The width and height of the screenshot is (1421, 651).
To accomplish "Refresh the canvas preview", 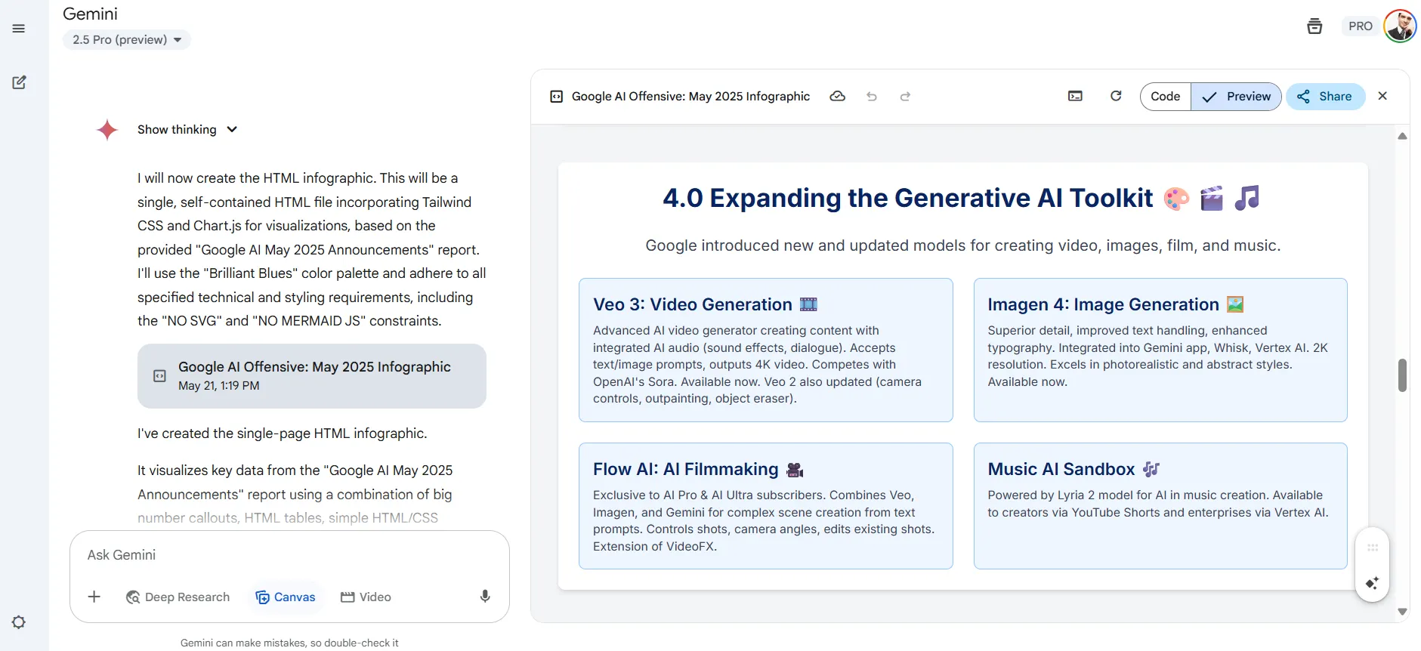I will click(x=1116, y=96).
